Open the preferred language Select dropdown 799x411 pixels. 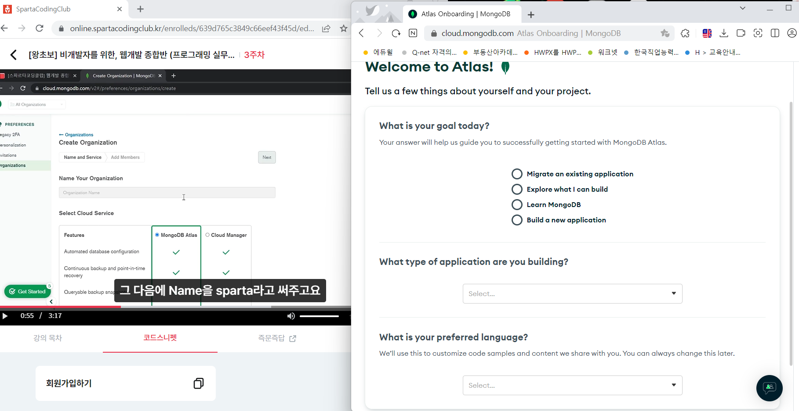tap(572, 386)
